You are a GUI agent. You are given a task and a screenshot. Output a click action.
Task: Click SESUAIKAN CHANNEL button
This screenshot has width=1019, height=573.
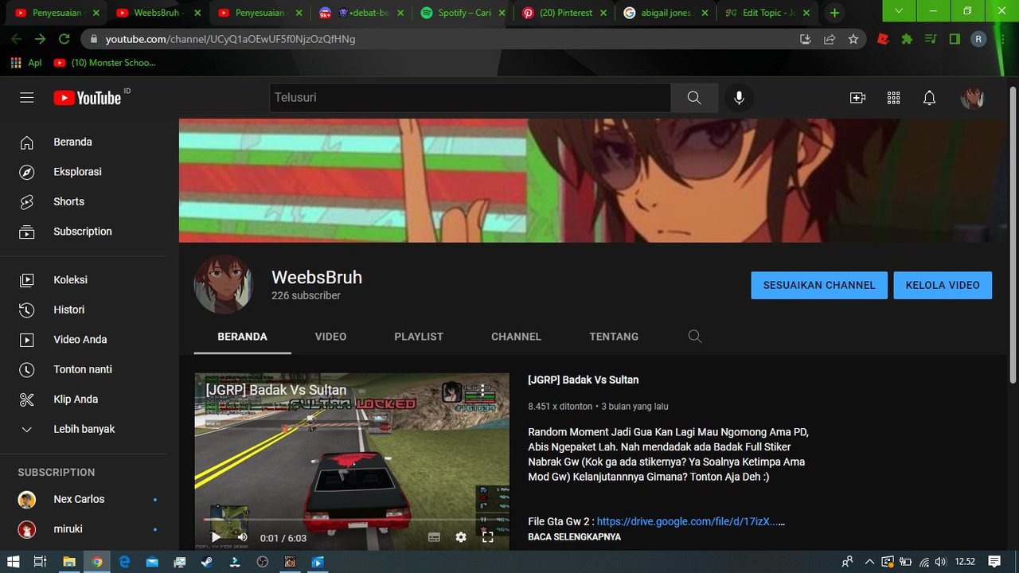[819, 285]
